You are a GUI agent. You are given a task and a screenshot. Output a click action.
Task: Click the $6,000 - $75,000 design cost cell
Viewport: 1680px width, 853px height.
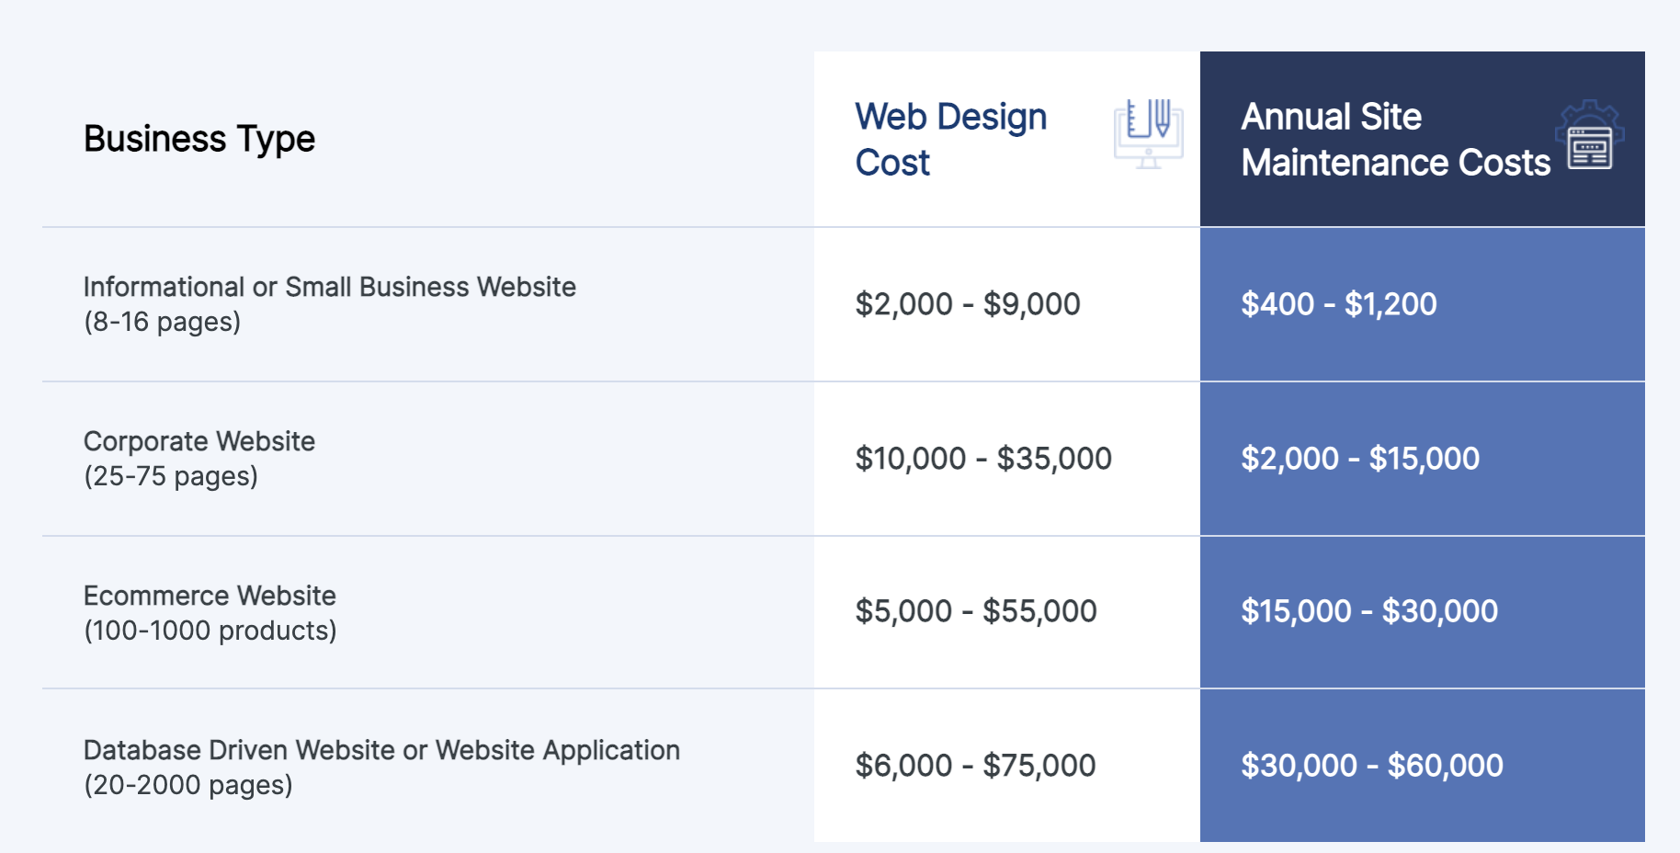click(x=975, y=766)
